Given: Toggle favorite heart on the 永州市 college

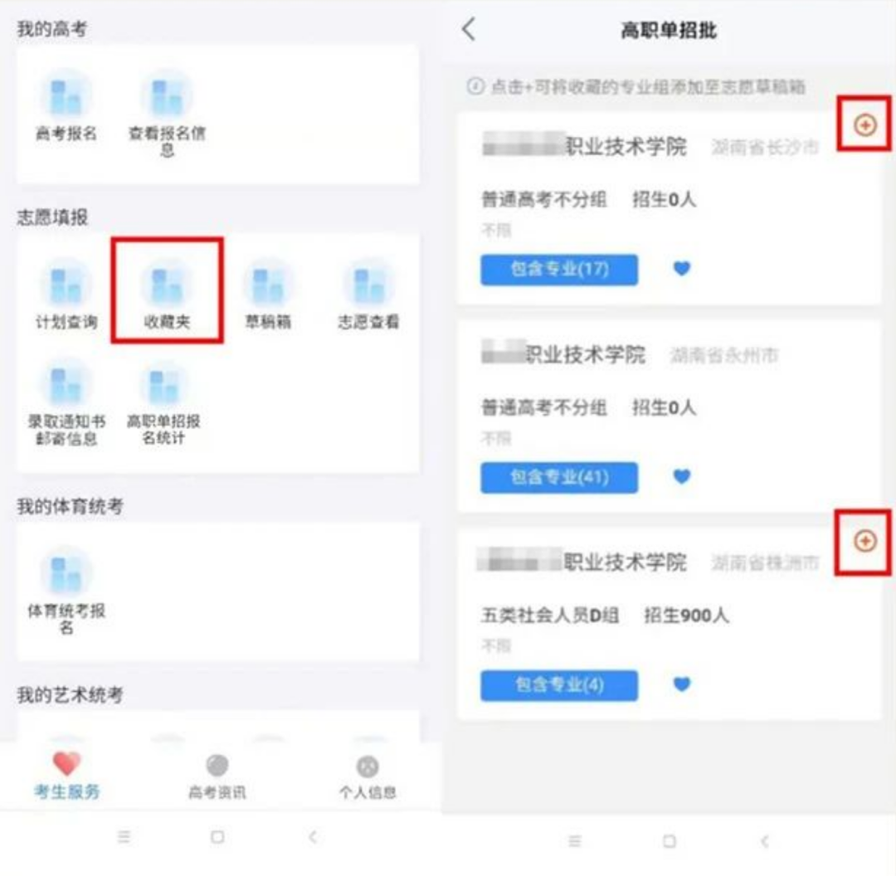Looking at the screenshot, I should [x=682, y=476].
